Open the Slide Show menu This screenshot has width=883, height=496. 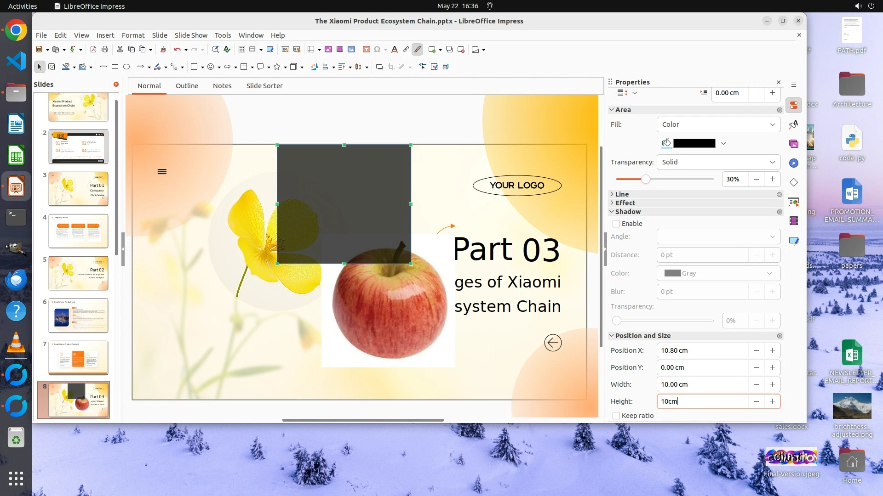(191, 35)
